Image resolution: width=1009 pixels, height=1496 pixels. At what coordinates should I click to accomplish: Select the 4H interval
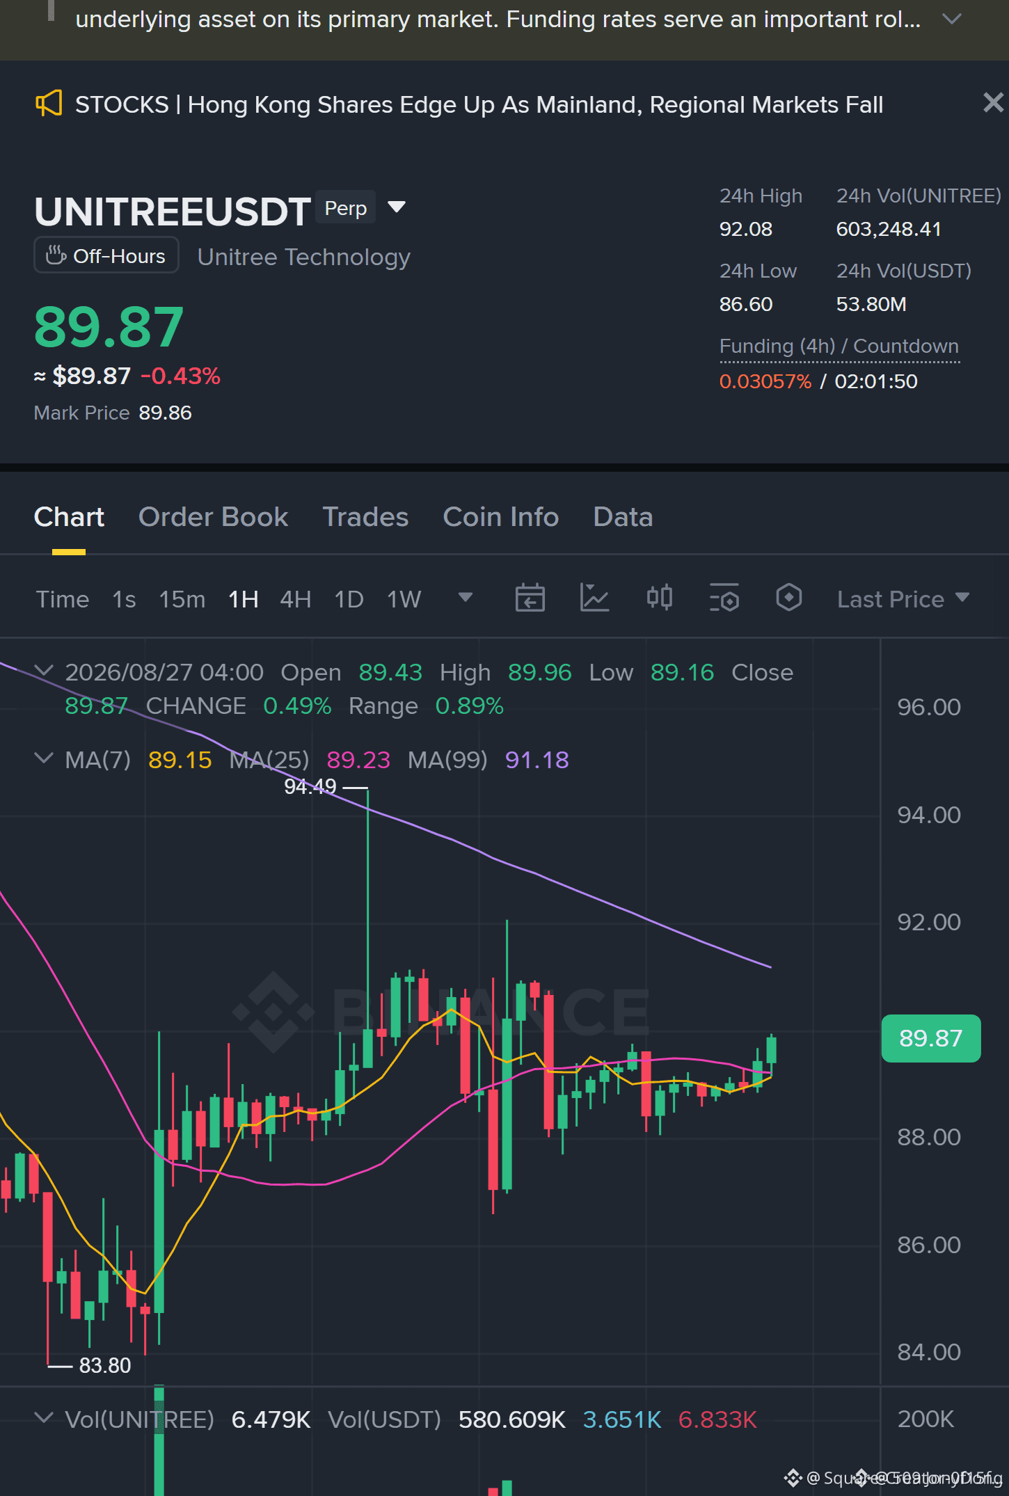tap(296, 599)
